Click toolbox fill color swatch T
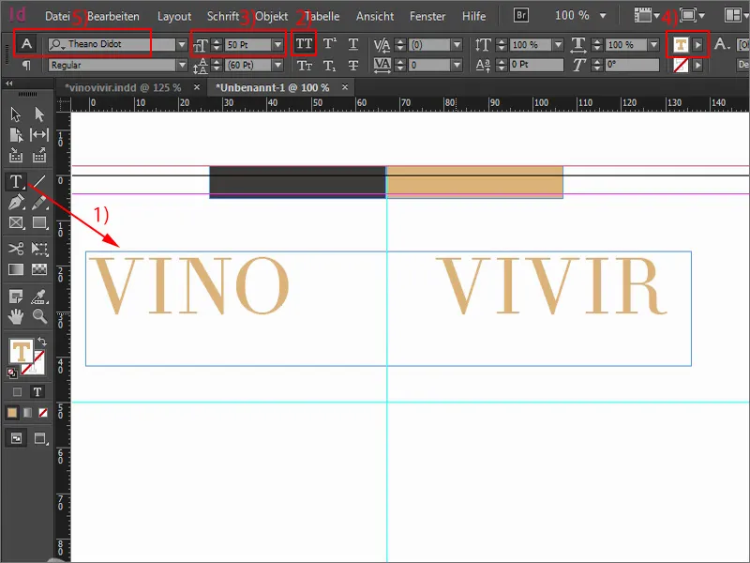750x563 pixels. click(21, 352)
